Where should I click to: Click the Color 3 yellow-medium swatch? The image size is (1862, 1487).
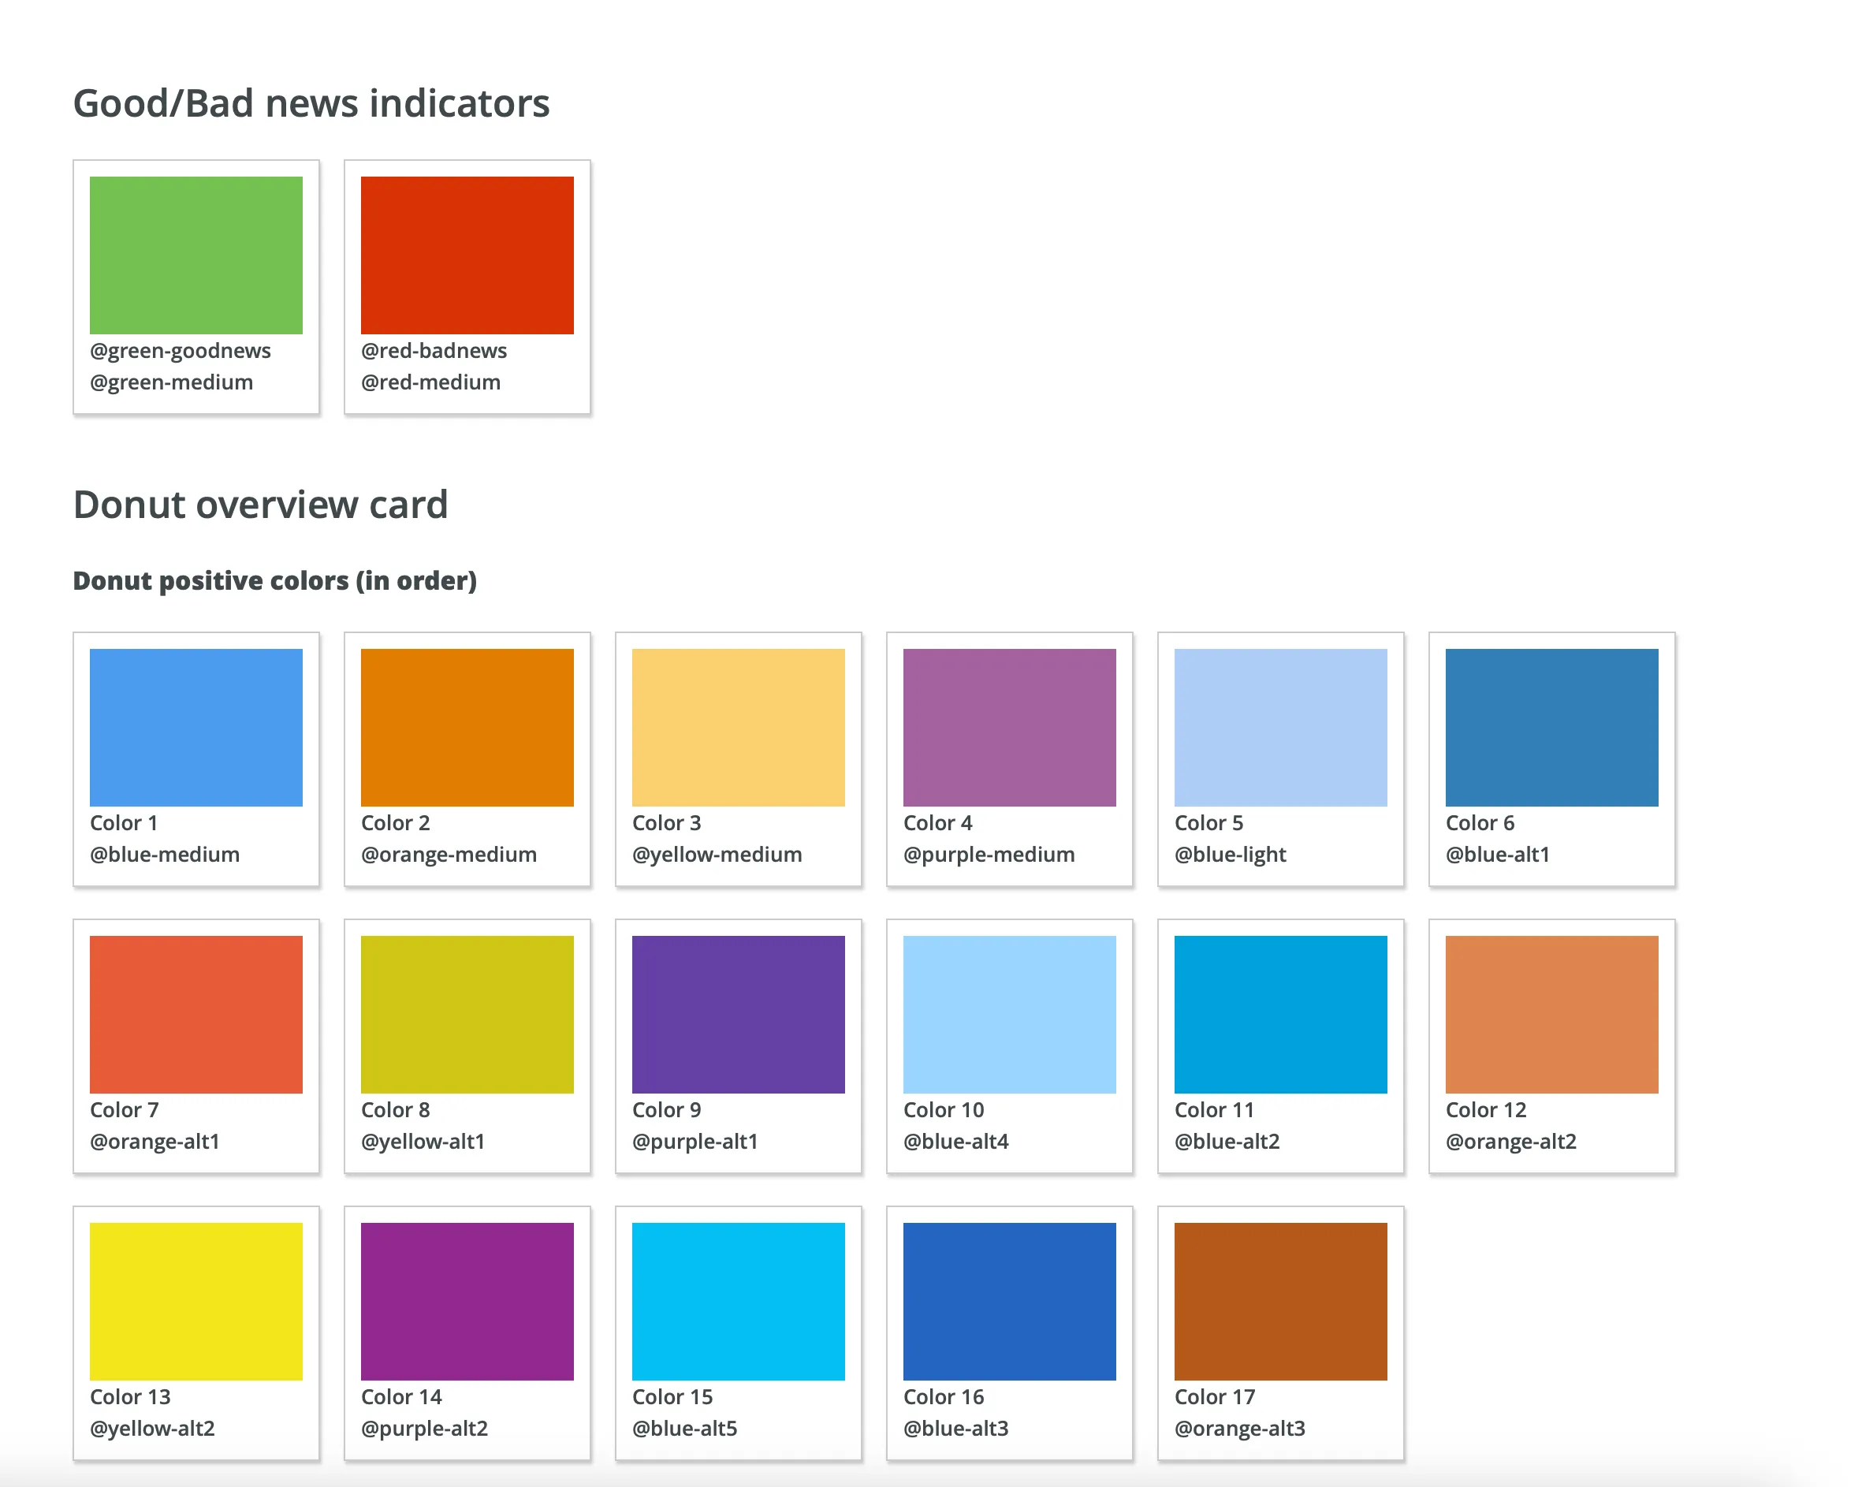pos(739,727)
